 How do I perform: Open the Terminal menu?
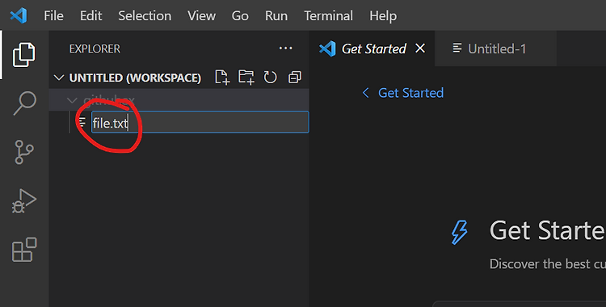tap(328, 16)
